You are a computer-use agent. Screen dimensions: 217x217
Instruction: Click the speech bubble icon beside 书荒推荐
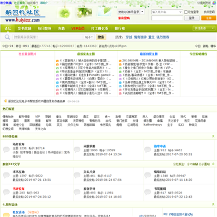coord(148,192)
